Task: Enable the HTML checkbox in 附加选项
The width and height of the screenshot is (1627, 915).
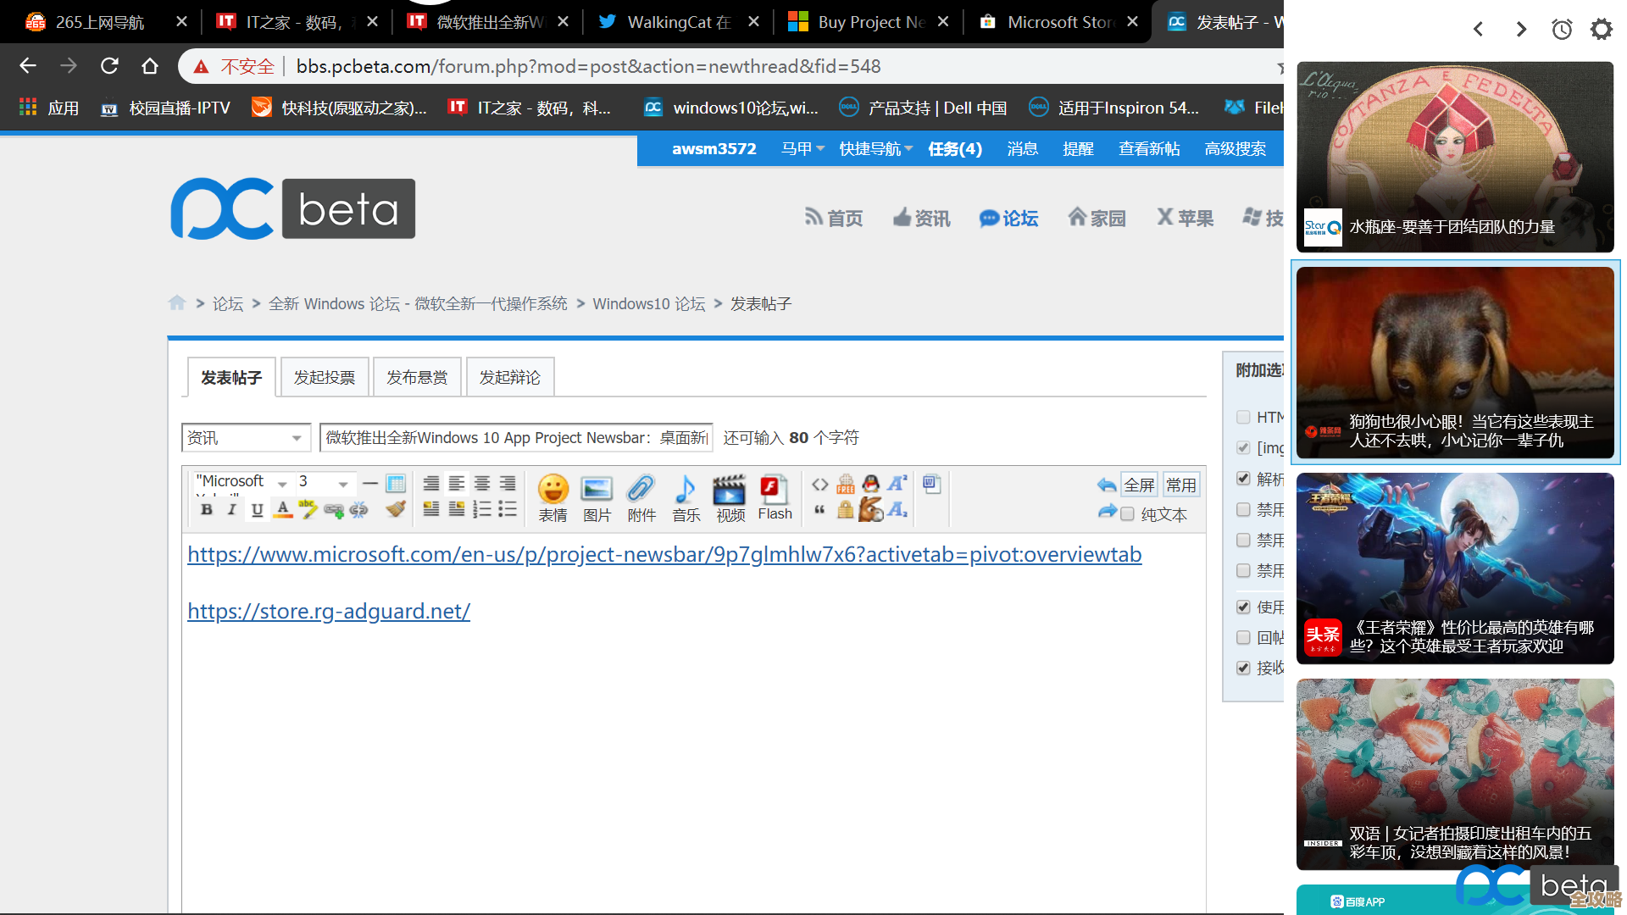Action: [x=1243, y=417]
